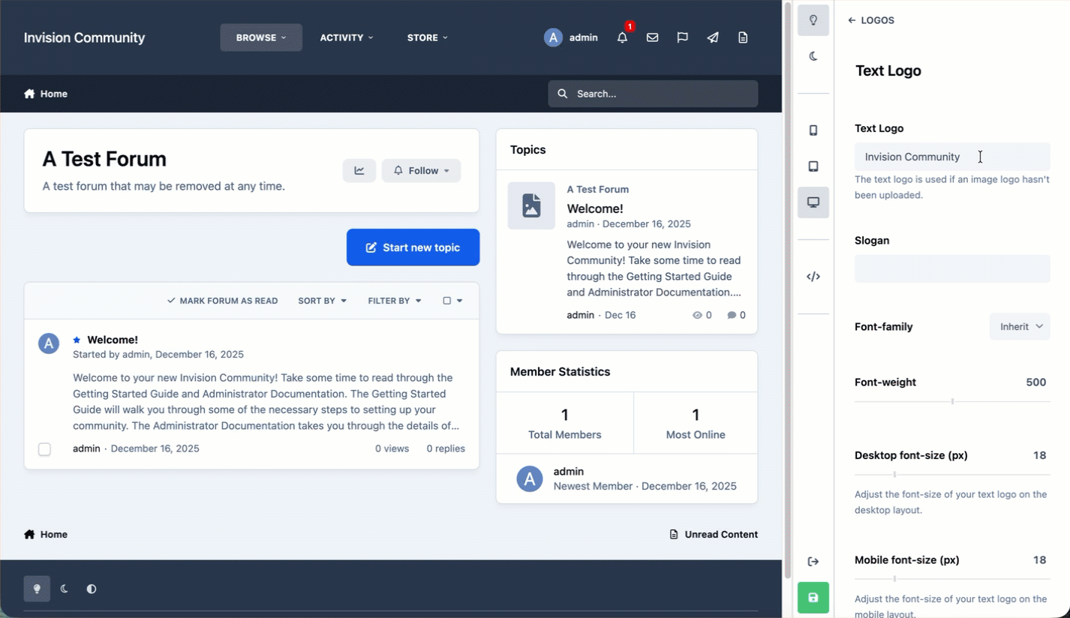Click A Test Forum link in Topics widget

[598, 190]
